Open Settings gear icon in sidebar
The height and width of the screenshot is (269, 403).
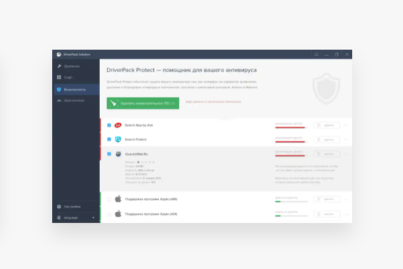59,207
